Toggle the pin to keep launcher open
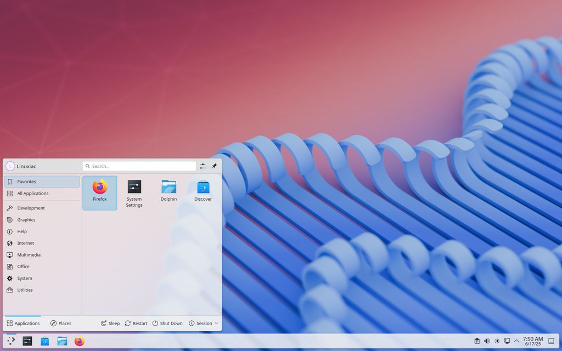 (214, 166)
